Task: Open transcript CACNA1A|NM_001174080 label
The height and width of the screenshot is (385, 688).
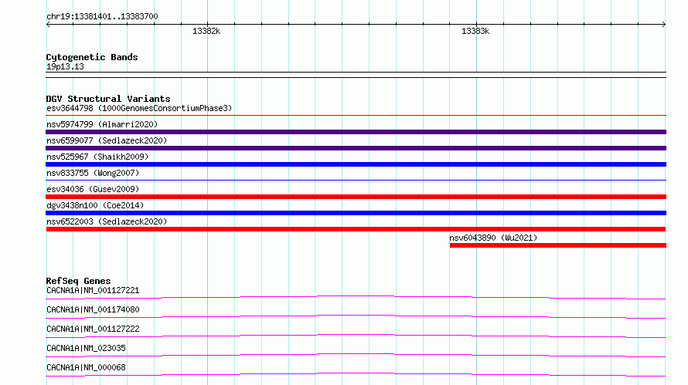Action: [93, 309]
